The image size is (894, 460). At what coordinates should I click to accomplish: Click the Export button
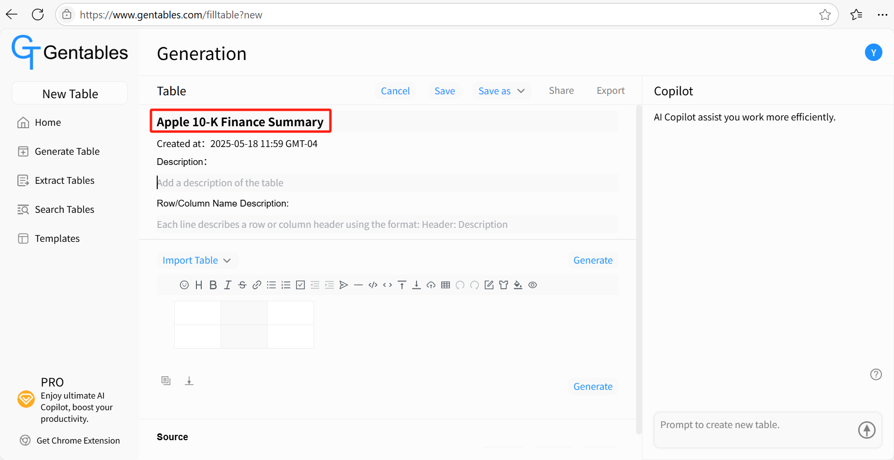(x=611, y=90)
